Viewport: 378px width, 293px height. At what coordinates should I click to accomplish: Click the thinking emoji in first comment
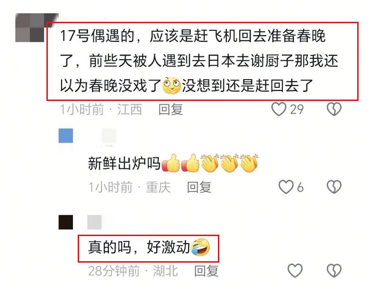[171, 85]
